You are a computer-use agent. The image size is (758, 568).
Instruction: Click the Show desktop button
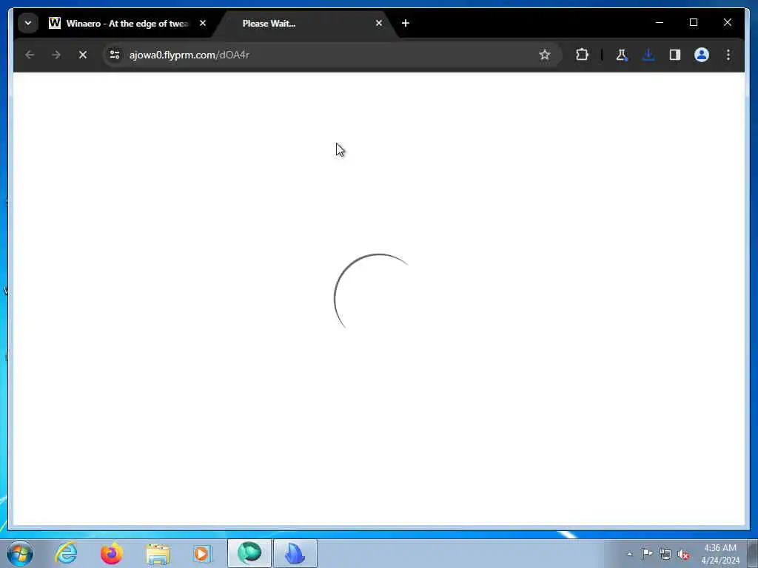[752, 553]
